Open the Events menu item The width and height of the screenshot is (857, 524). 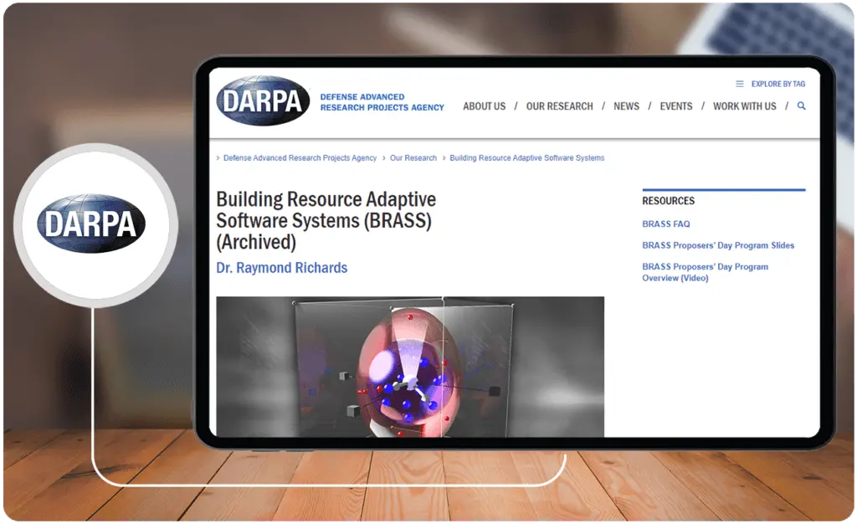pos(675,106)
